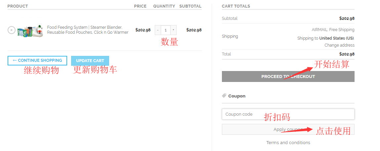Click the CART TOTALS heading

236,6
